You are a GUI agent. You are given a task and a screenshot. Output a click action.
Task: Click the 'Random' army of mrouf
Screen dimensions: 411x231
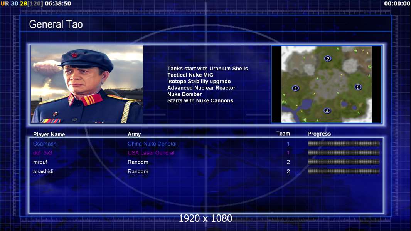(x=138, y=162)
